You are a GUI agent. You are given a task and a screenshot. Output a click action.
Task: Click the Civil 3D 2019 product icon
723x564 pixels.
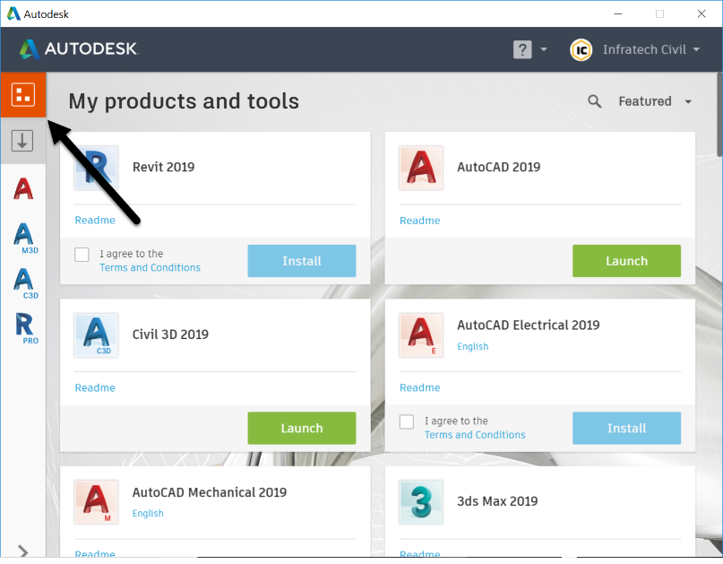click(x=97, y=335)
